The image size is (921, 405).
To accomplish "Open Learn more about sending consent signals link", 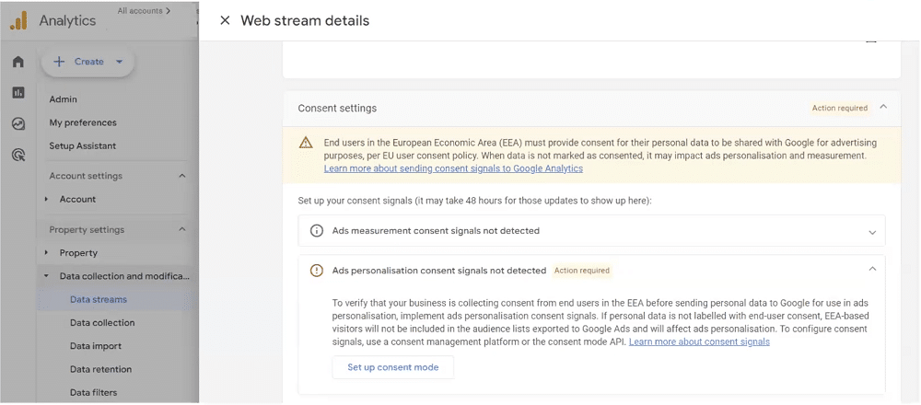I will pyautogui.click(x=453, y=168).
